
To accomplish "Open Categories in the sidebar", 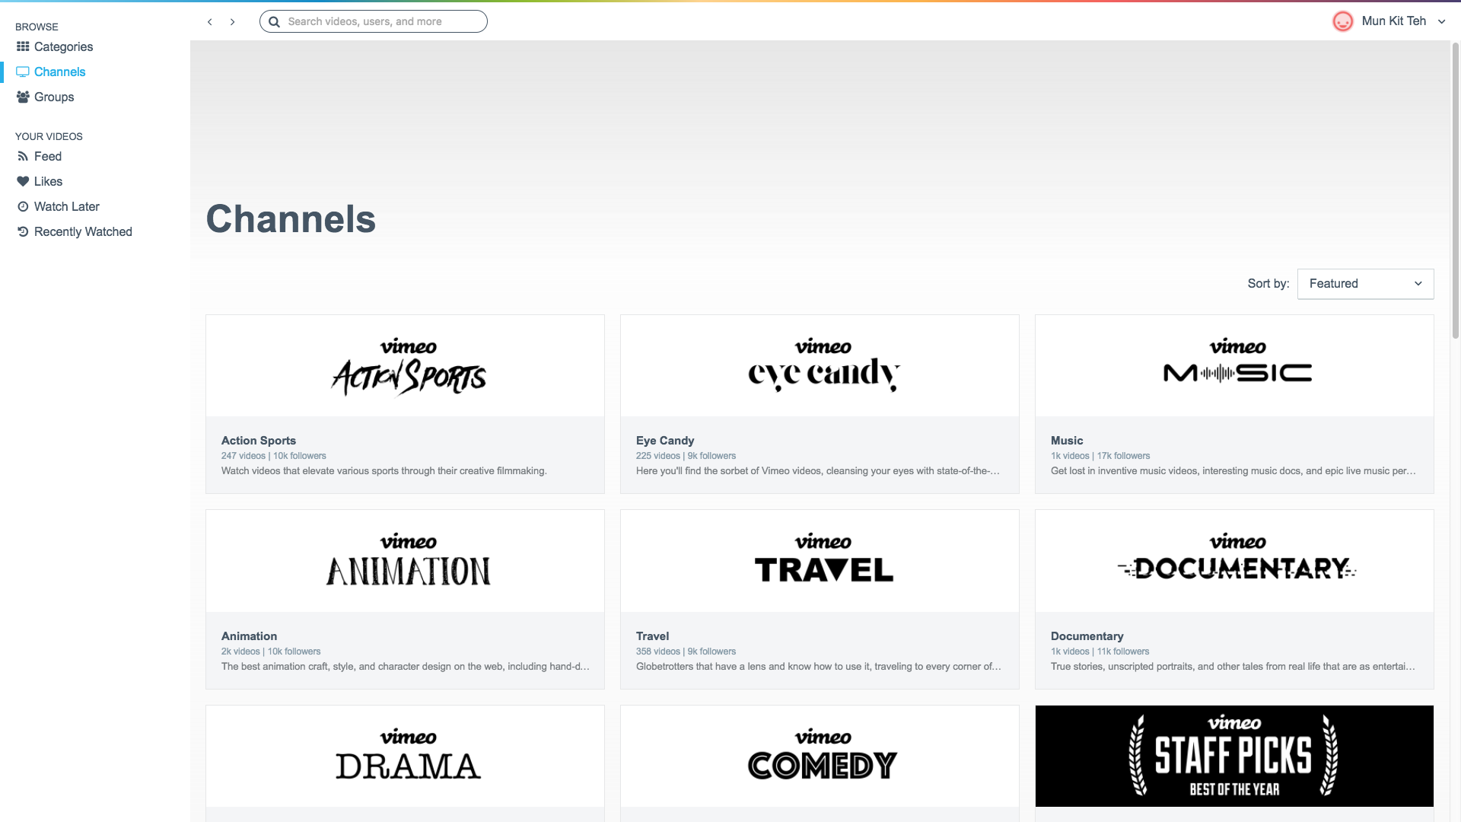I will (x=63, y=46).
